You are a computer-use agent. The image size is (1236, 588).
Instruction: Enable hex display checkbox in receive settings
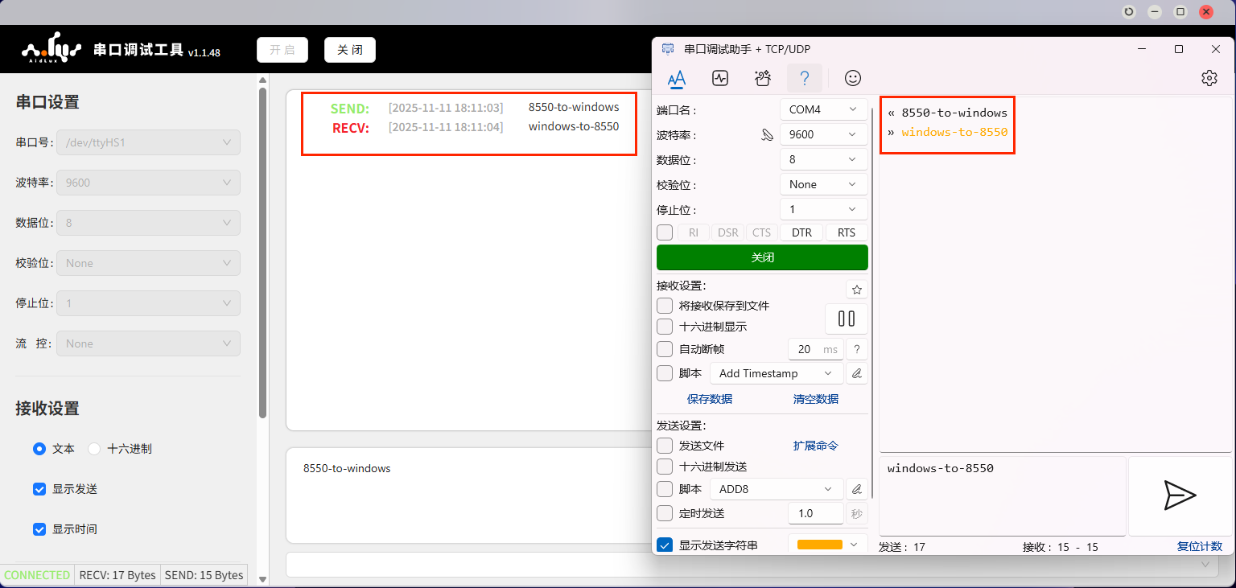(x=665, y=327)
